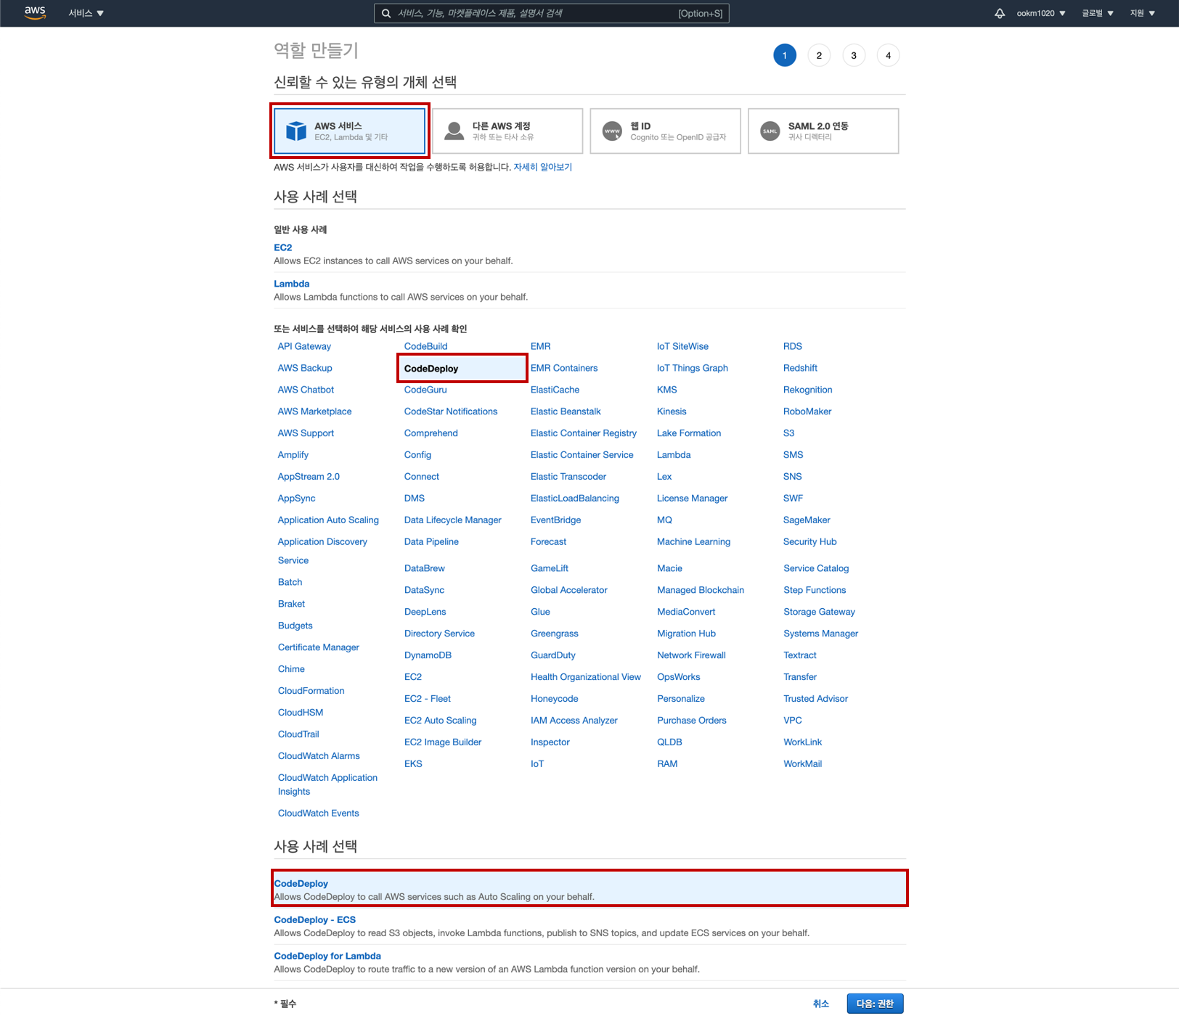Viewport: 1179px width, 1016px height.
Task: Select Machine Learning service
Action: (x=693, y=542)
